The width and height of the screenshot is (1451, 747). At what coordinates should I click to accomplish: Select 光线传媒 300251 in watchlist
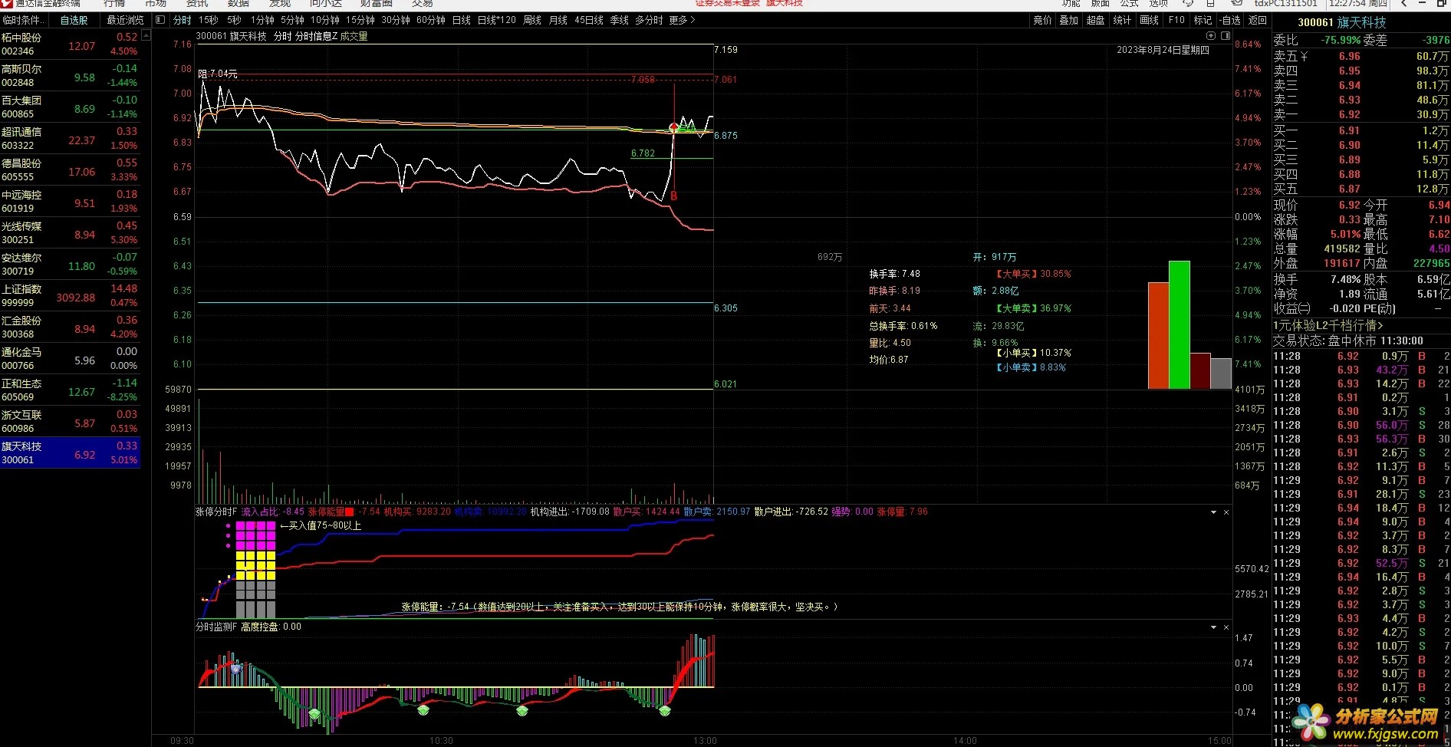pos(71,233)
